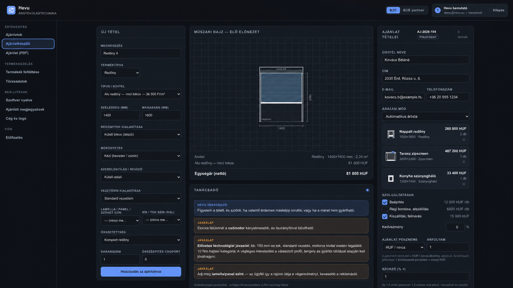Remove the Nappali redőny item
The image size is (513, 288).
464,140
